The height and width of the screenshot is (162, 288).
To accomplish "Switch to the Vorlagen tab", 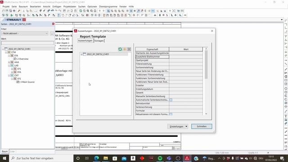I will pyautogui.click(x=99, y=41).
